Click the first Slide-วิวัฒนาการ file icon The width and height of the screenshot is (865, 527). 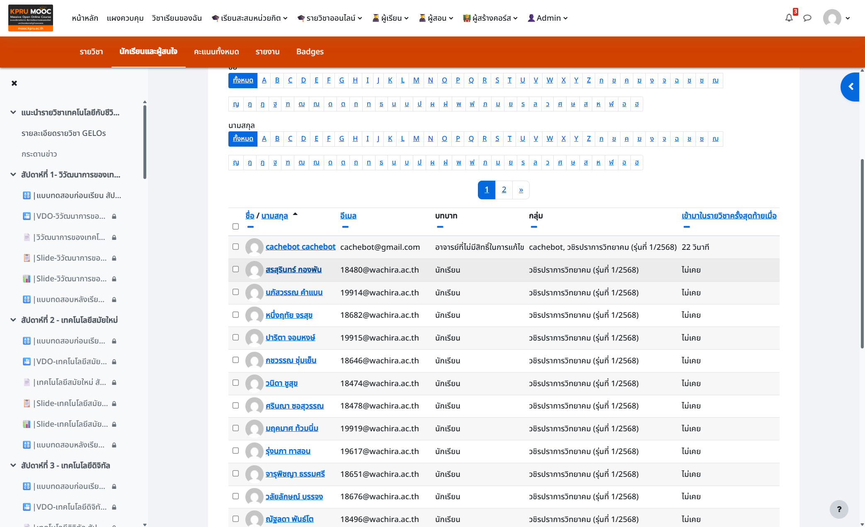point(27,258)
